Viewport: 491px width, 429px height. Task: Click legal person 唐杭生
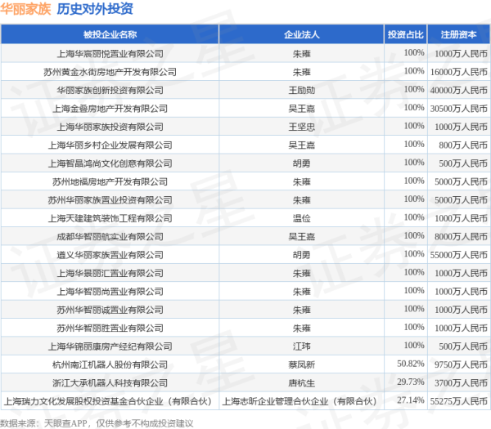pyautogui.click(x=301, y=382)
